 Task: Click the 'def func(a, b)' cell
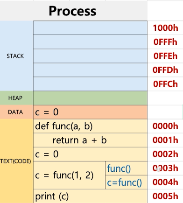[90, 126]
